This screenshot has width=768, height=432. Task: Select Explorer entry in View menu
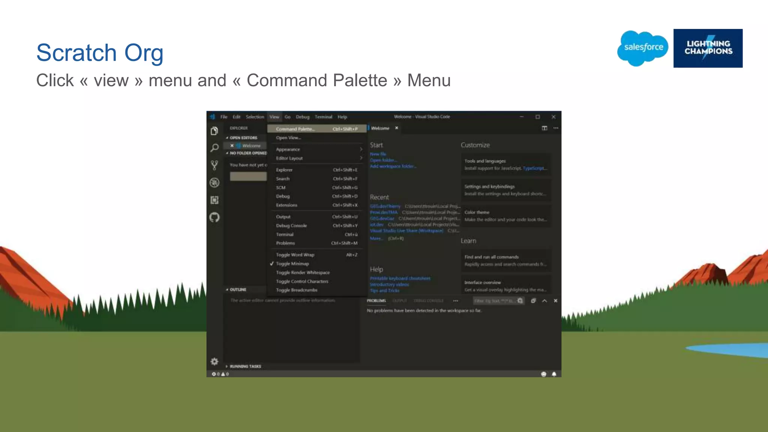(317, 170)
